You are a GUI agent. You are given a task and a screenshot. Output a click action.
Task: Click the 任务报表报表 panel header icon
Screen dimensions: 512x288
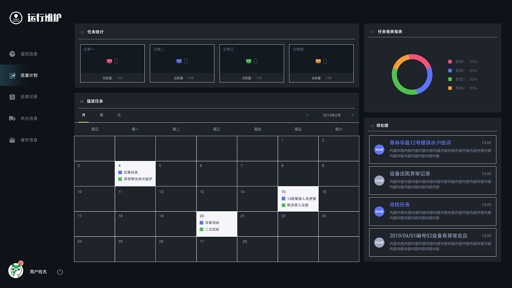(x=373, y=32)
